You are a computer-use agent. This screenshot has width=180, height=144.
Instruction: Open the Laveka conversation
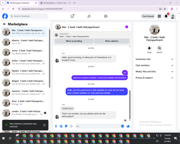tap(24, 113)
